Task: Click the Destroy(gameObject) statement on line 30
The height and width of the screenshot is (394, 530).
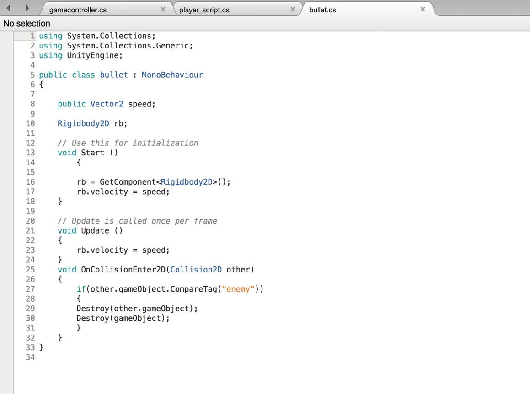Action: tap(123, 318)
